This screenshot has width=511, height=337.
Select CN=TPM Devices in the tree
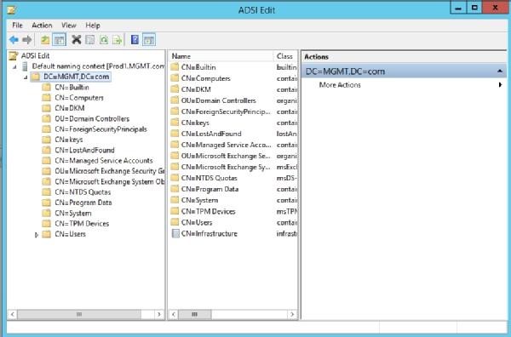click(x=82, y=224)
